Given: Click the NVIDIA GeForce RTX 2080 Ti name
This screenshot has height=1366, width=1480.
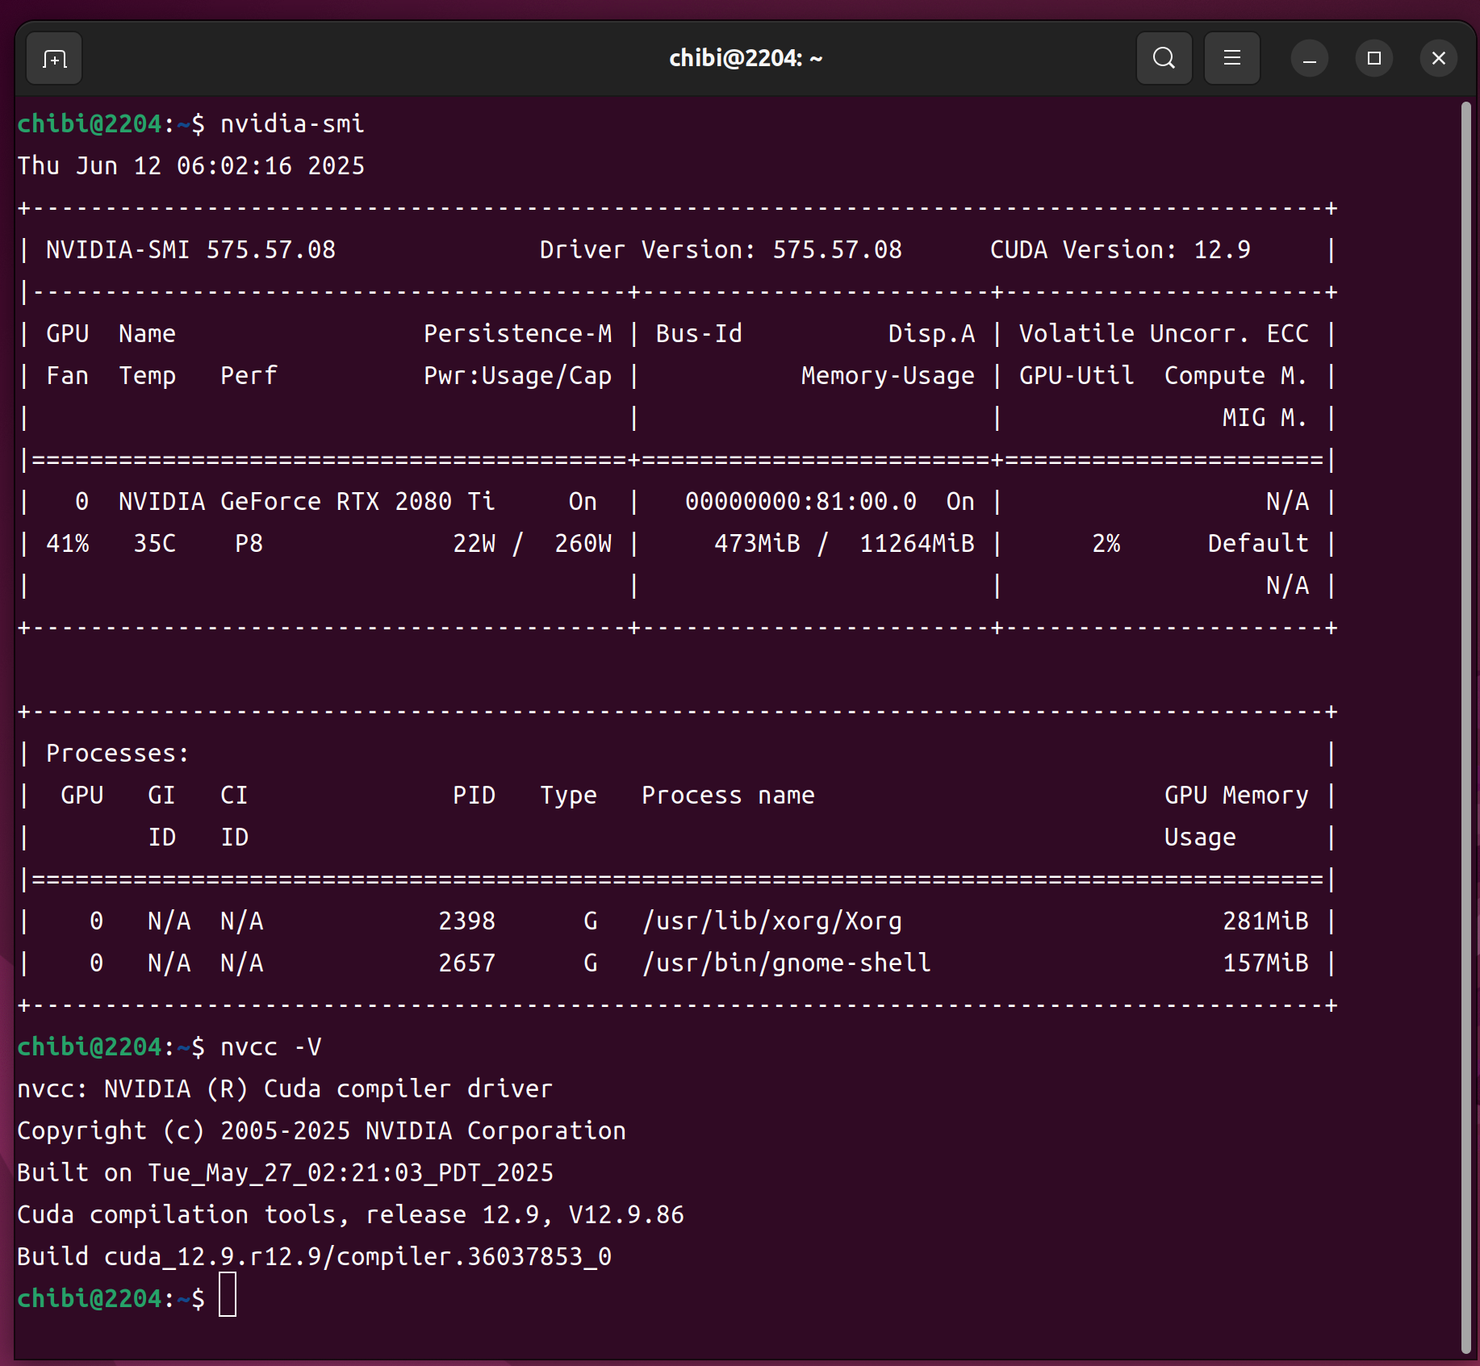Looking at the screenshot, I should 307,502.
